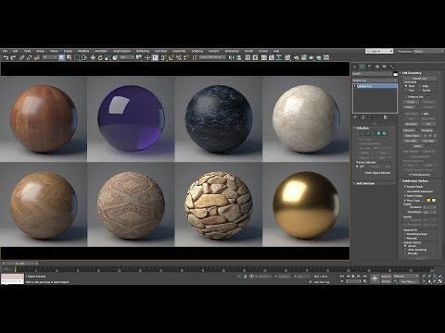Open the Modifiers menu
The width and height of the screenshot is (445, 333).
pos(83,51)
